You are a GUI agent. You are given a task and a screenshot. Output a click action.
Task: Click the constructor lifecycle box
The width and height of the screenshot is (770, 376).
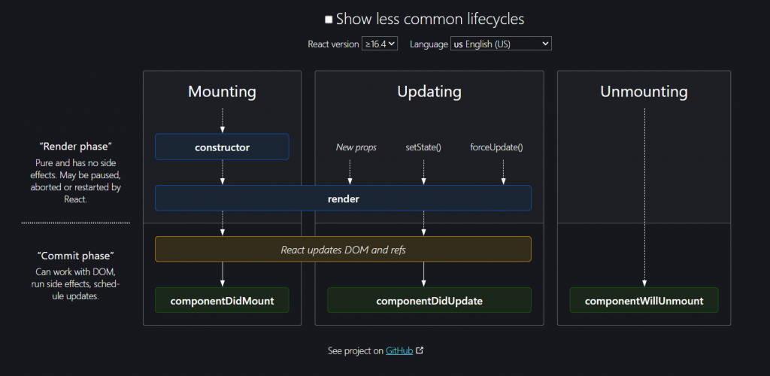click(x=222, y=147)
